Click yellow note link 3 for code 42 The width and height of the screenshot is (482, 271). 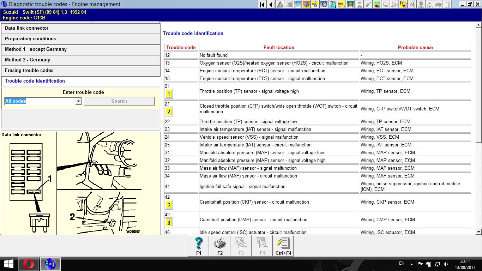point(169,205)
